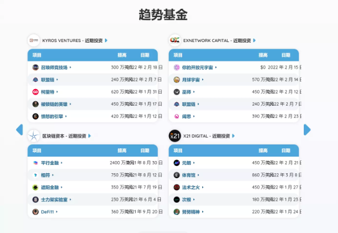Open the 你的开放元宇宙 project link
The height and width of the screenshot is (233, 338).
click(x=198, y=68)
